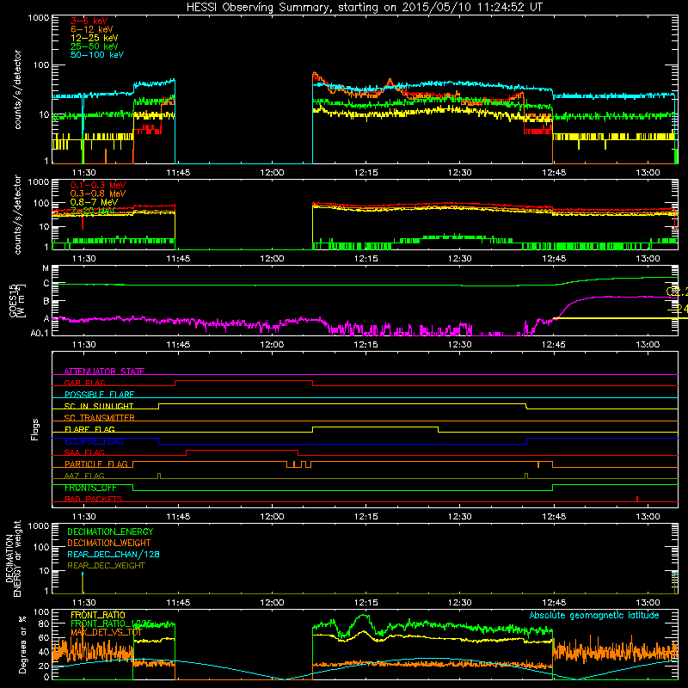Click the POSSIBLE_FLARE flag label
This screenshot has width=688, height=688.
click(x=99, y=395)
